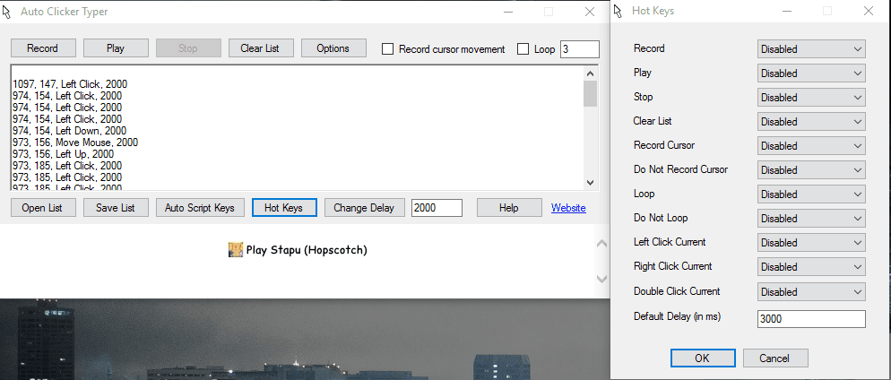
Task: Open the Play hotkey dropdown
Action: 811,73
